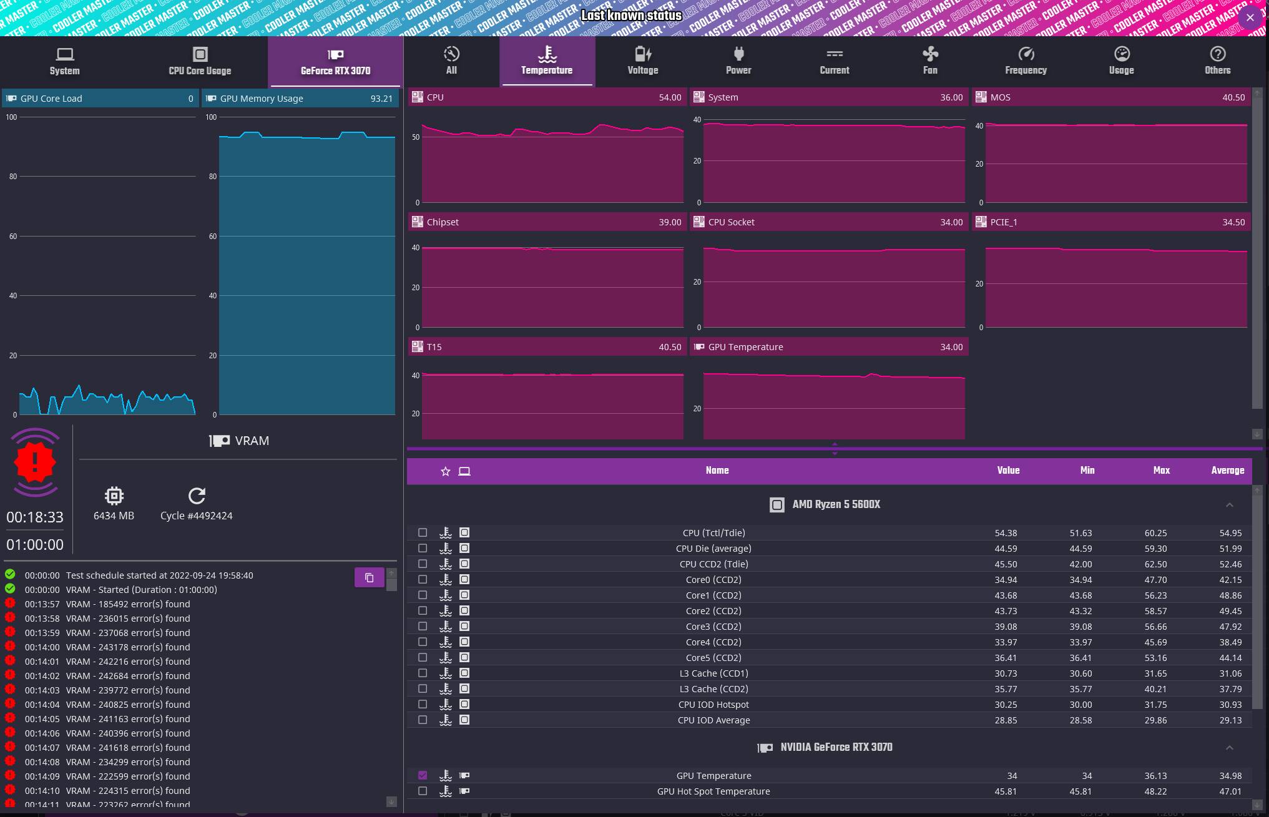The image size is (1269, 817).
Task: Click the Max column header
Action: coord(1161,471)
